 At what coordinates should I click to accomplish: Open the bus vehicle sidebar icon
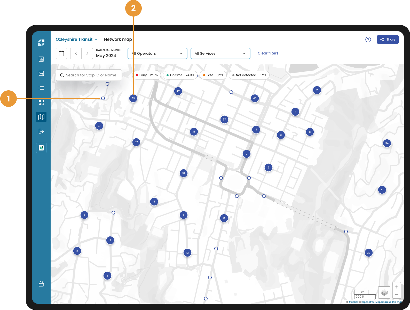point(41,74)
